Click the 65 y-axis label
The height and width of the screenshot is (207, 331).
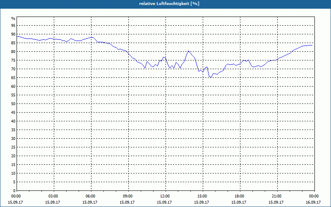pos(13,78)
